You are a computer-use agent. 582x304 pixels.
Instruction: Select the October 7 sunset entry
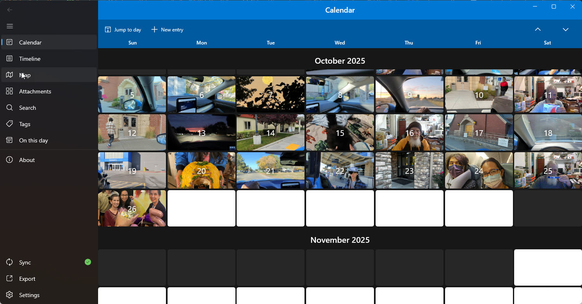[x=271, y=95]
